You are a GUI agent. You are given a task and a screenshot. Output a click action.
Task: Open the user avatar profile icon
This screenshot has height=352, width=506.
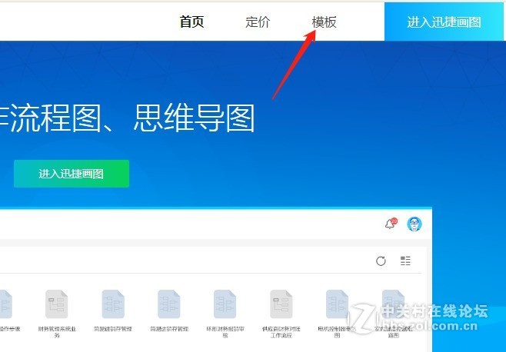[414, 224]
